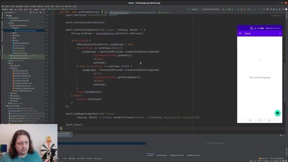Expand the menu resource folder

tap(9, 93)
